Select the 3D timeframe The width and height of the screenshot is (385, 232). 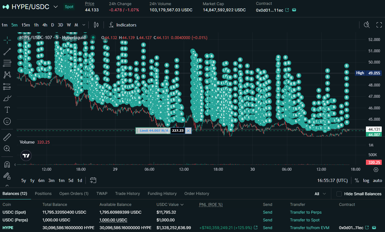click(60, 25)
